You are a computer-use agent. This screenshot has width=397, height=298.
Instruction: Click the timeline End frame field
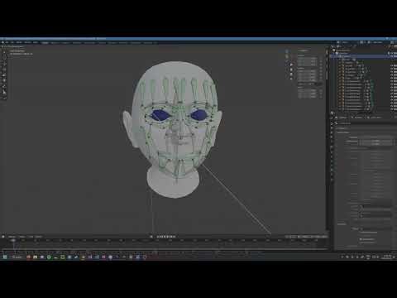[320, 237]
